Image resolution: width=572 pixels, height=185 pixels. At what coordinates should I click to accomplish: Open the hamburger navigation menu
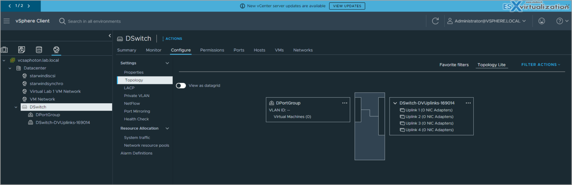click(7, 21)
